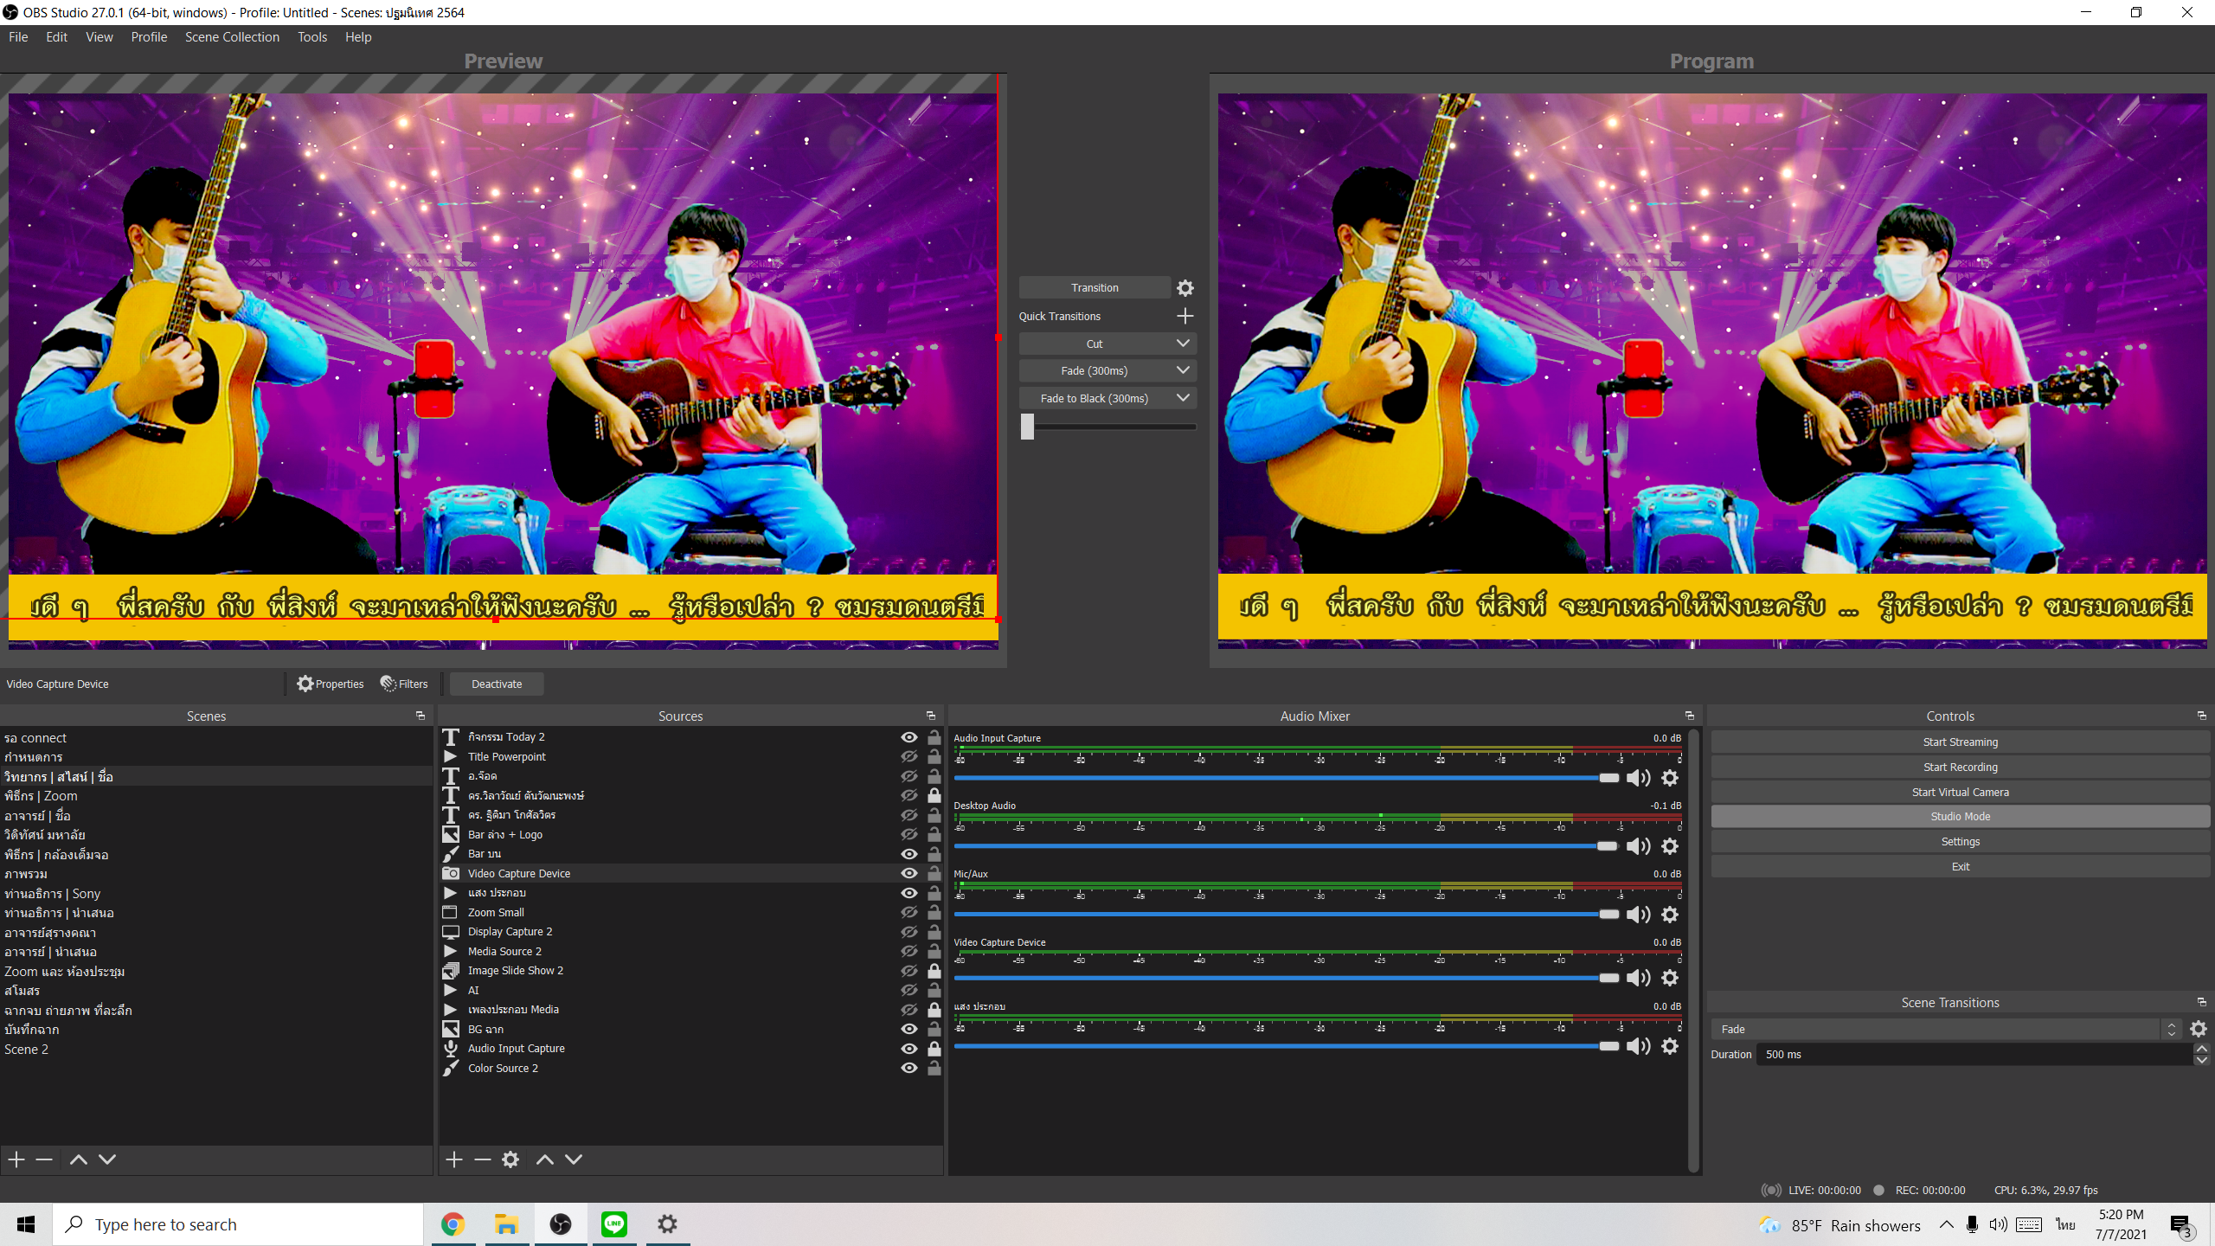The height and width of the screenshot is (1246, 2215).
Task: Open Filters for Video Capture Device
Action: tap(404, 684)
